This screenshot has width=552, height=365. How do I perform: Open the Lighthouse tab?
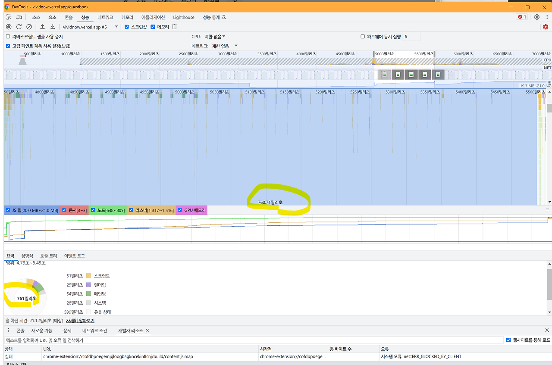coord(184,17)
